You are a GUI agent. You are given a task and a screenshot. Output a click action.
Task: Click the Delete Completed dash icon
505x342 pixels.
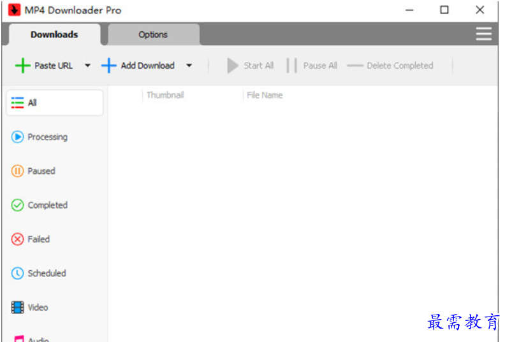[x=355, y=66]
